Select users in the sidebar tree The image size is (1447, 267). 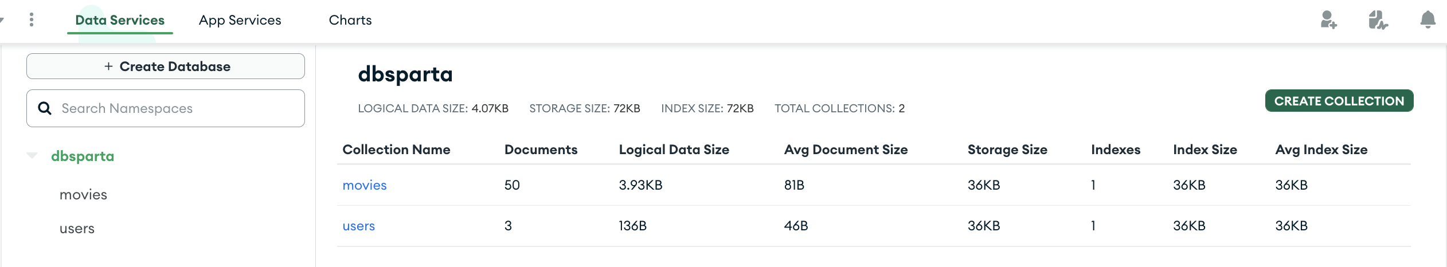click(77, 229)
